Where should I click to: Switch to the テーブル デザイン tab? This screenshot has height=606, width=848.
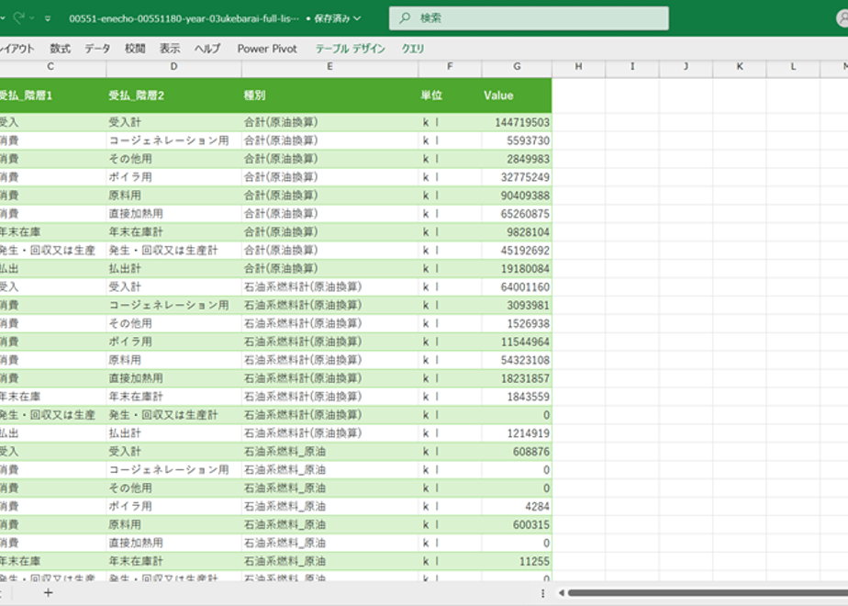[x=350, y=49]
